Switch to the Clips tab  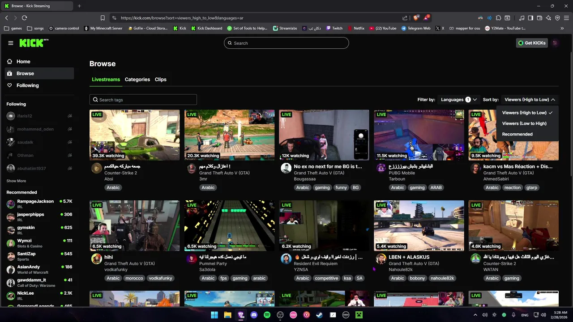tap(161, 80)
